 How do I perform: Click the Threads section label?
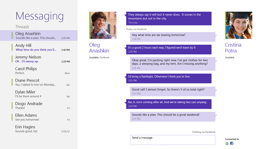pos(22,27)
